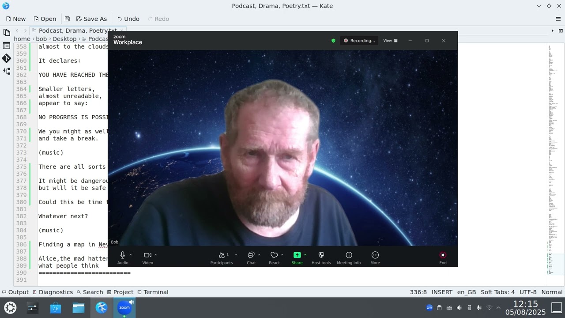This screenshot has width=565, height=318.
Task: Expand Zoom participants options arrow
Action: click(x=236, y=255)
